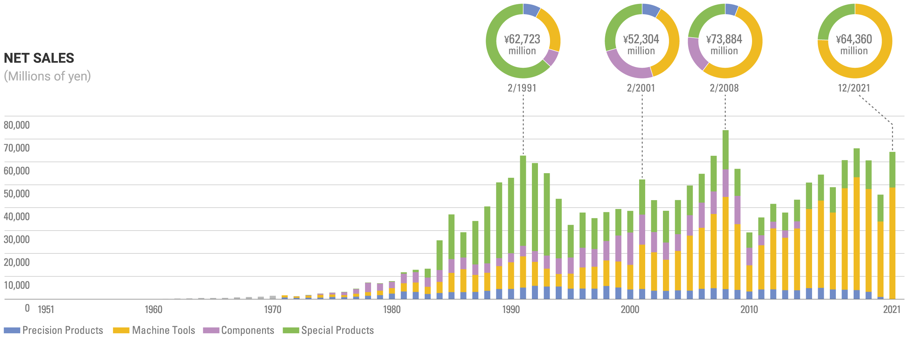Click the ¥52,304 million donut chart
This screenshot has width=909, height=341.
tap(642, 41)
